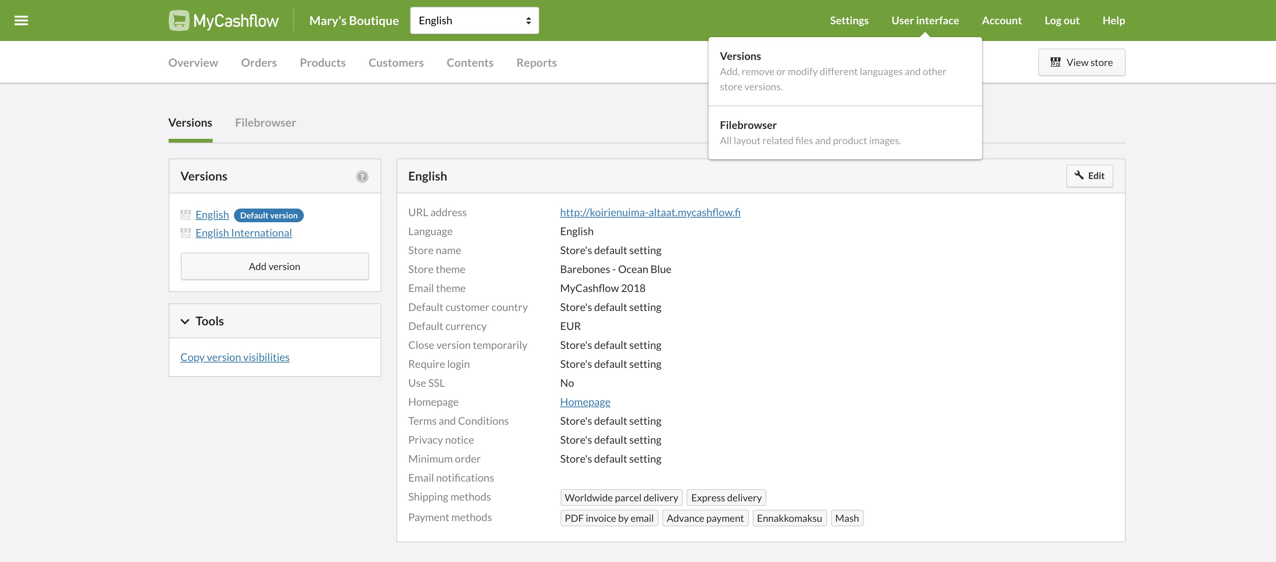Go to the Products section
Viewport: 1276px width, 562px height.
322,63
